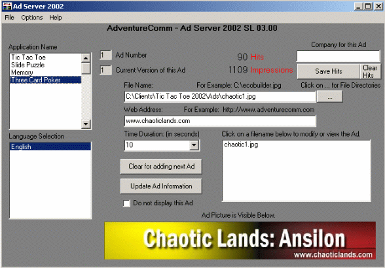Viewport: 385px width, 268px height.
Task: Open the Time Duration combo box showing 10
Action: pos(162,145)
